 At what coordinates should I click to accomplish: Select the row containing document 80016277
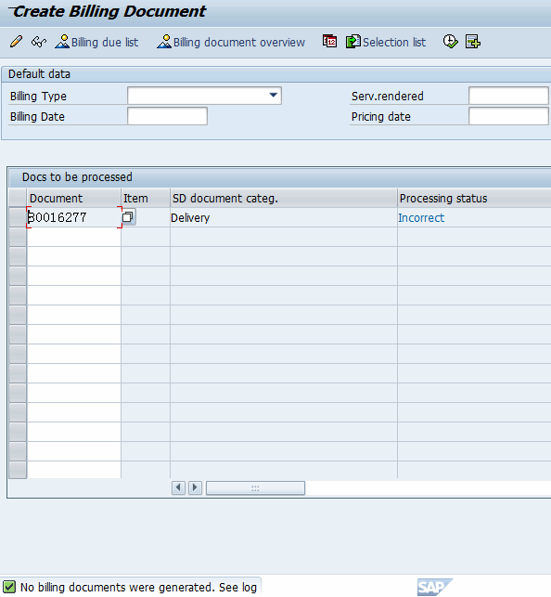(x=18, y=217)
